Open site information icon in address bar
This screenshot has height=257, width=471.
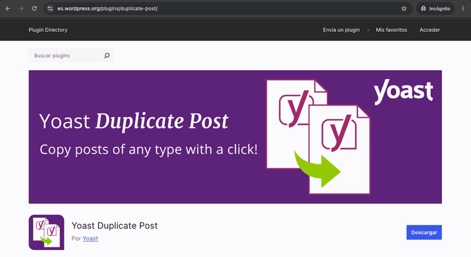click(50, 8)
